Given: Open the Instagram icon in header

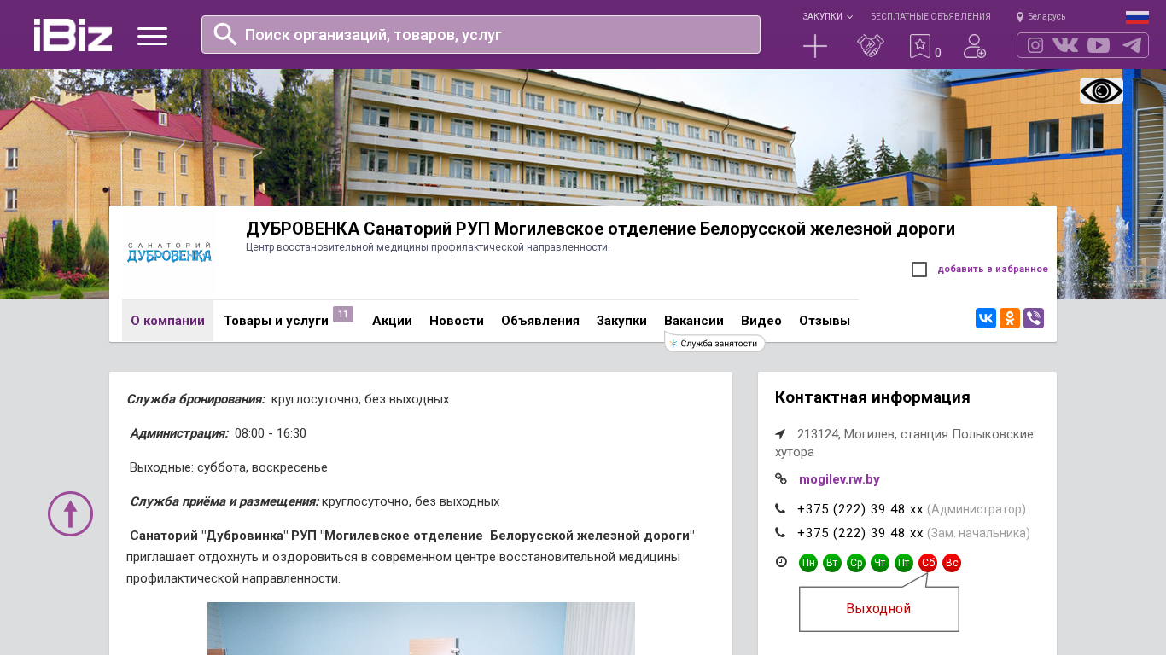Looking at the screenshot, I should pyautogui.click(x=1035, y=45).
